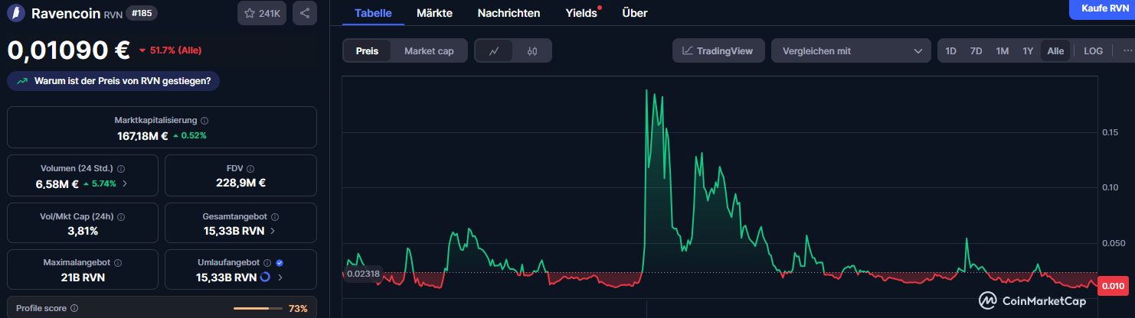Select the 1Y time range

point(1028,51)
